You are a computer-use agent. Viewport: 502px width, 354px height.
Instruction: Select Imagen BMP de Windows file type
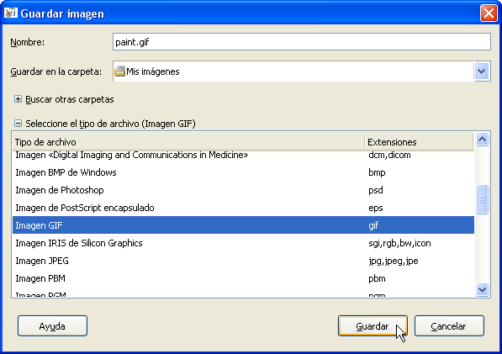[243, 172]
